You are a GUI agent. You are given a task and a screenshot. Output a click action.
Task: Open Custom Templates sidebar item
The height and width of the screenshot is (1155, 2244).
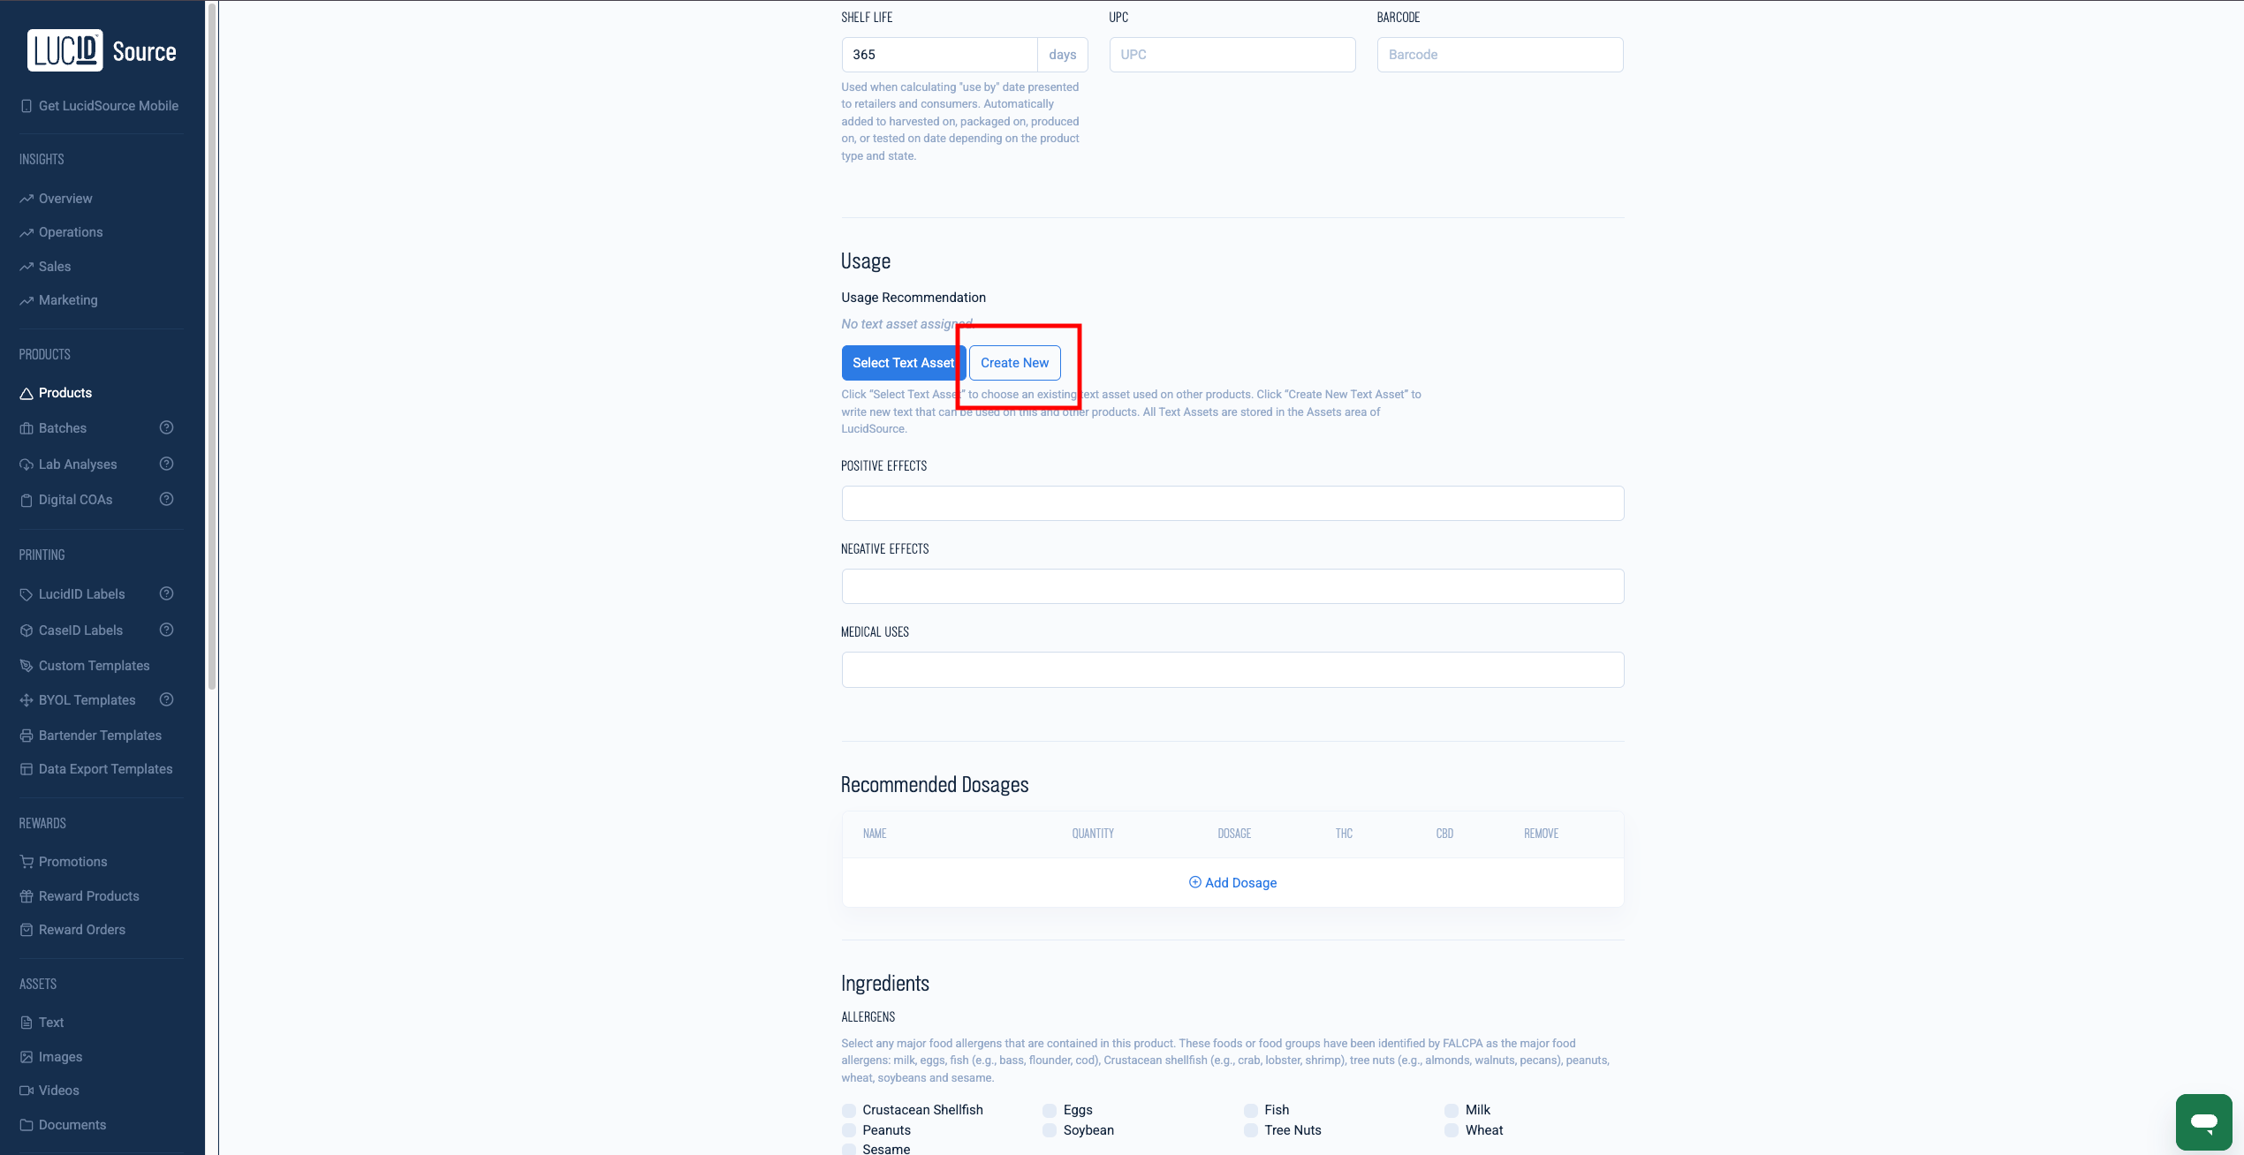[94, 666]
